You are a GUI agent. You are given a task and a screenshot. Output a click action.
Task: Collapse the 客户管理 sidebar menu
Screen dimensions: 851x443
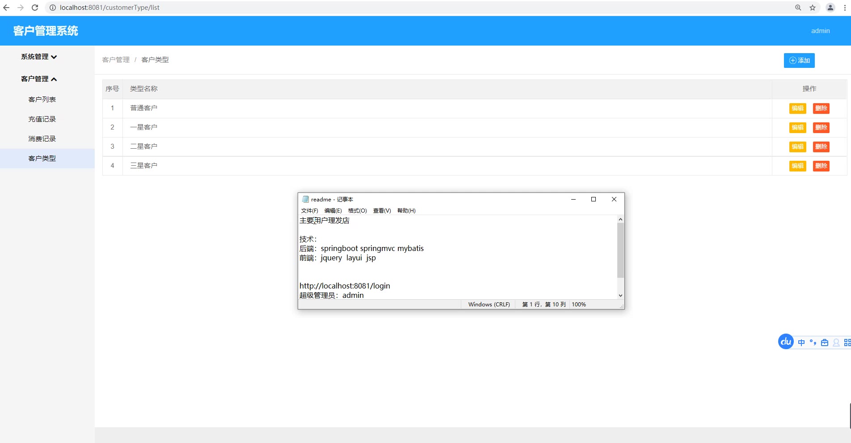pyautogui.click(x=39, y=79)
